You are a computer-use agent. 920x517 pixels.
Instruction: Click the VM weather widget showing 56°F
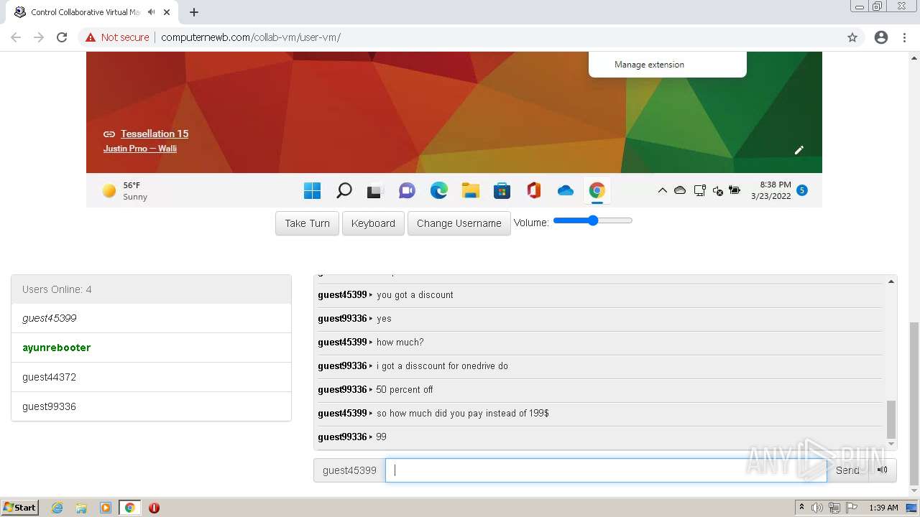(x=125, y=190)
